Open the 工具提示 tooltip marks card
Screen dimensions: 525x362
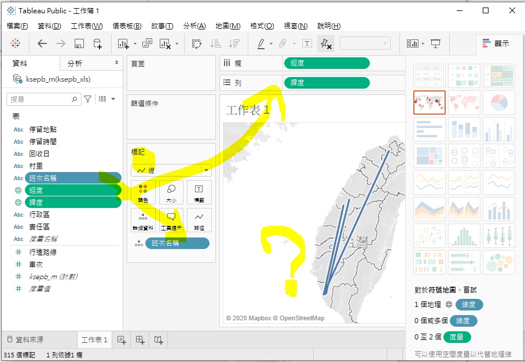(171, 220)
